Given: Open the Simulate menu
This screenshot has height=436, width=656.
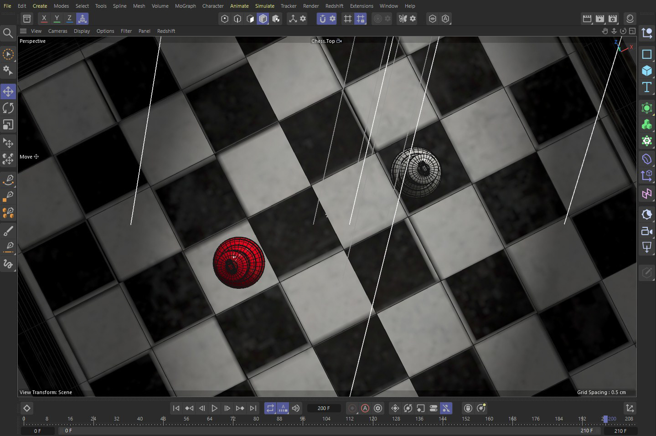Looking at the screenshot, I should coord(265,6).
